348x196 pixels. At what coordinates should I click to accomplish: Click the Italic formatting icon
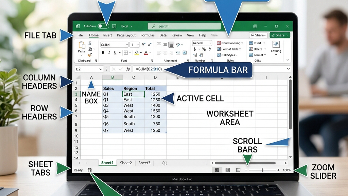[109, 53]
